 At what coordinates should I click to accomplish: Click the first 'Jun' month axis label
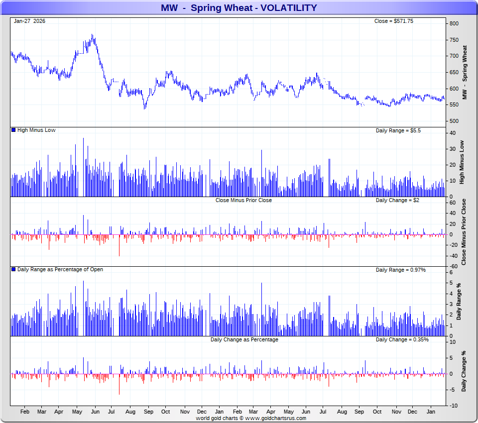[95, 412]
